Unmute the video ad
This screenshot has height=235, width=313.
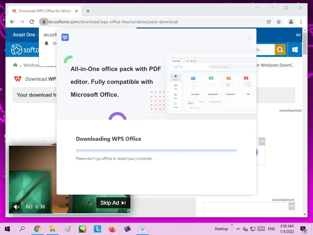[x=17, y=207]
